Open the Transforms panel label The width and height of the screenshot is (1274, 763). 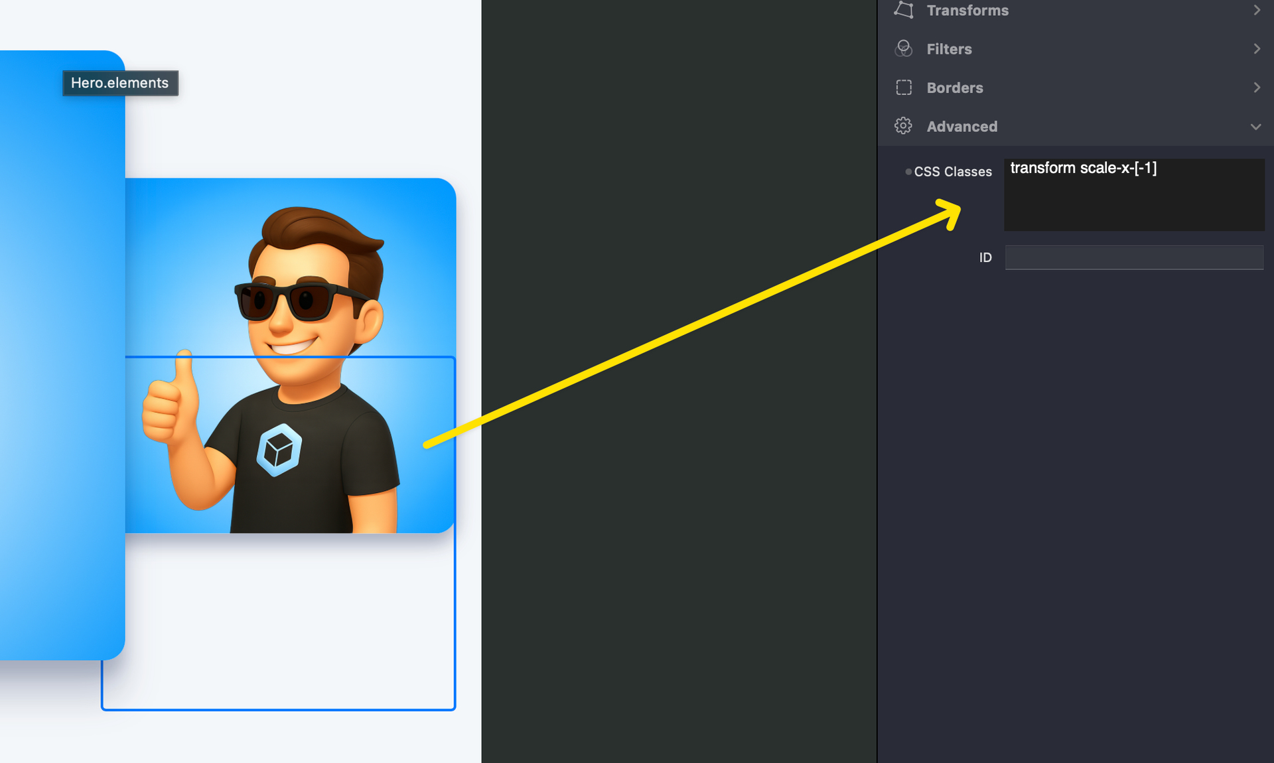point(967,11)
